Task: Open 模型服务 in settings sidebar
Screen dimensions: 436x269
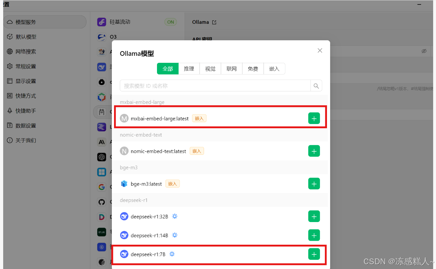Action: [45, 22]
